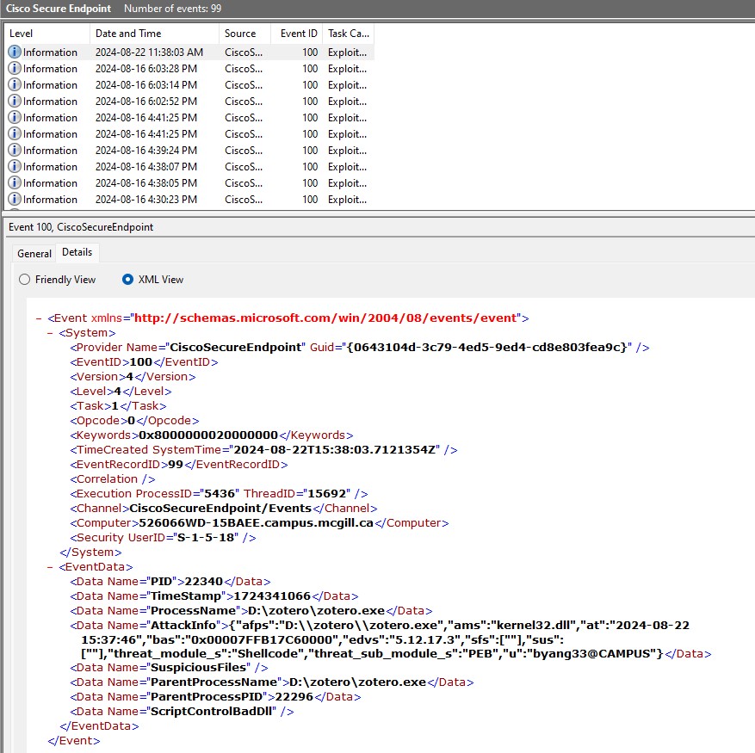
Task: Click the TimeCreated SystemTime value
Action: pos(334,450)
